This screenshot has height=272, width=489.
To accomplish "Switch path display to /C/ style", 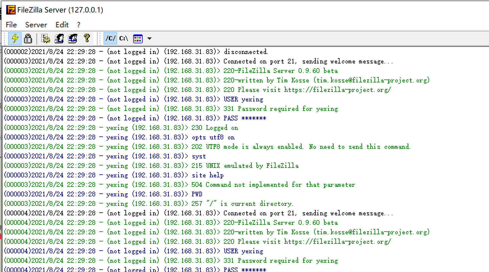I will 111,38.
